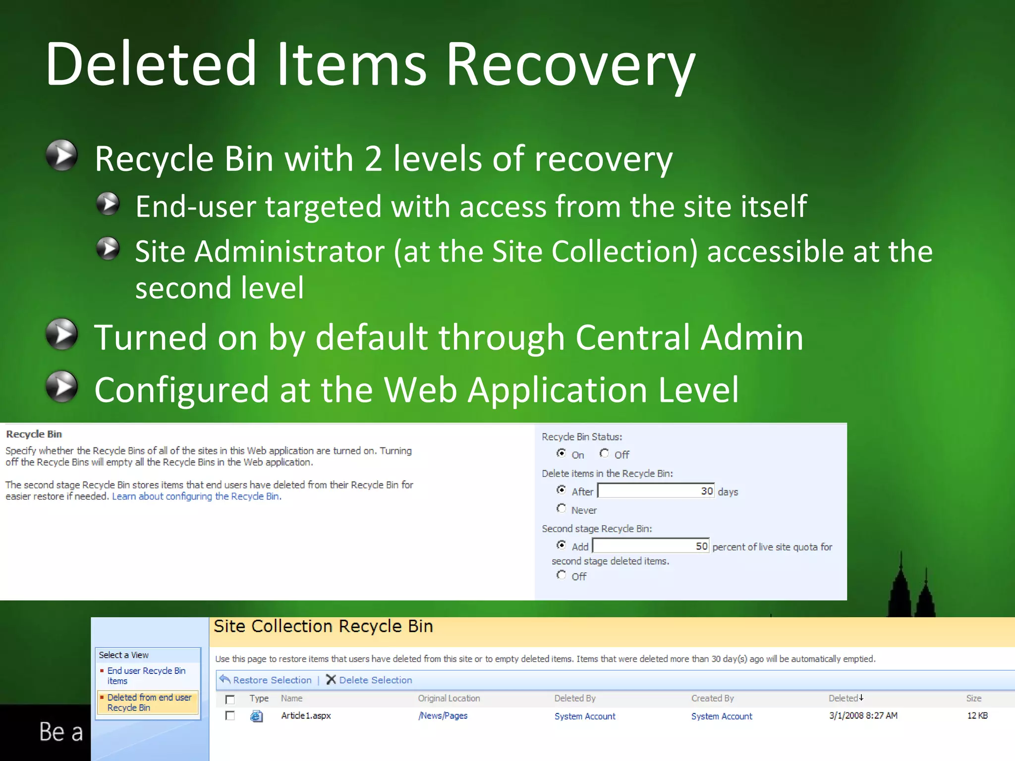Click the Select a View header
1015x761 pixels.
coord(123,655)
